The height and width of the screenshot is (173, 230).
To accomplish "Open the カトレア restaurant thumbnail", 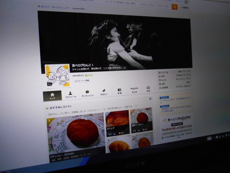I will coord(117,122).
